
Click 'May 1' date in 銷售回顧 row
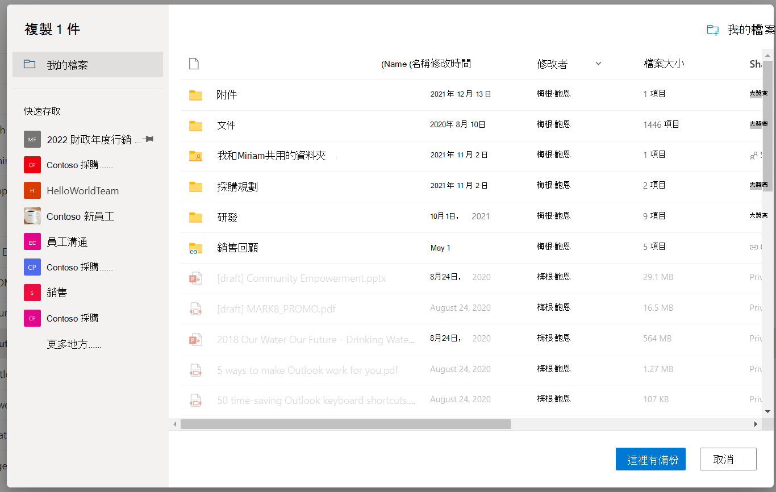point(440,248)
